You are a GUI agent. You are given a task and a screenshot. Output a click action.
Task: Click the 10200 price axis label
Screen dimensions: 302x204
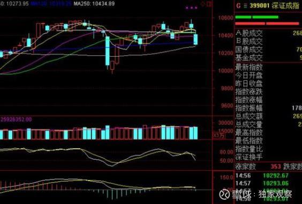[x=226, y=53]
